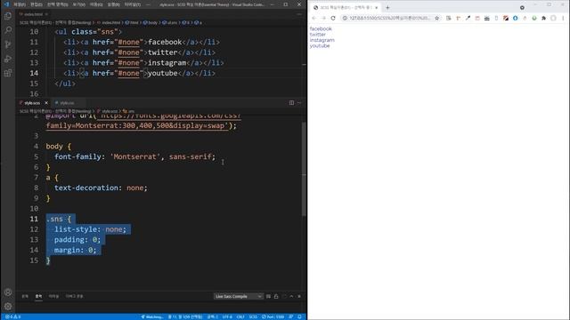Image resolution: width=570 pixels, height=320 pixels.
Task: Close the style.scss tab
Action: [x=46, y=103]
